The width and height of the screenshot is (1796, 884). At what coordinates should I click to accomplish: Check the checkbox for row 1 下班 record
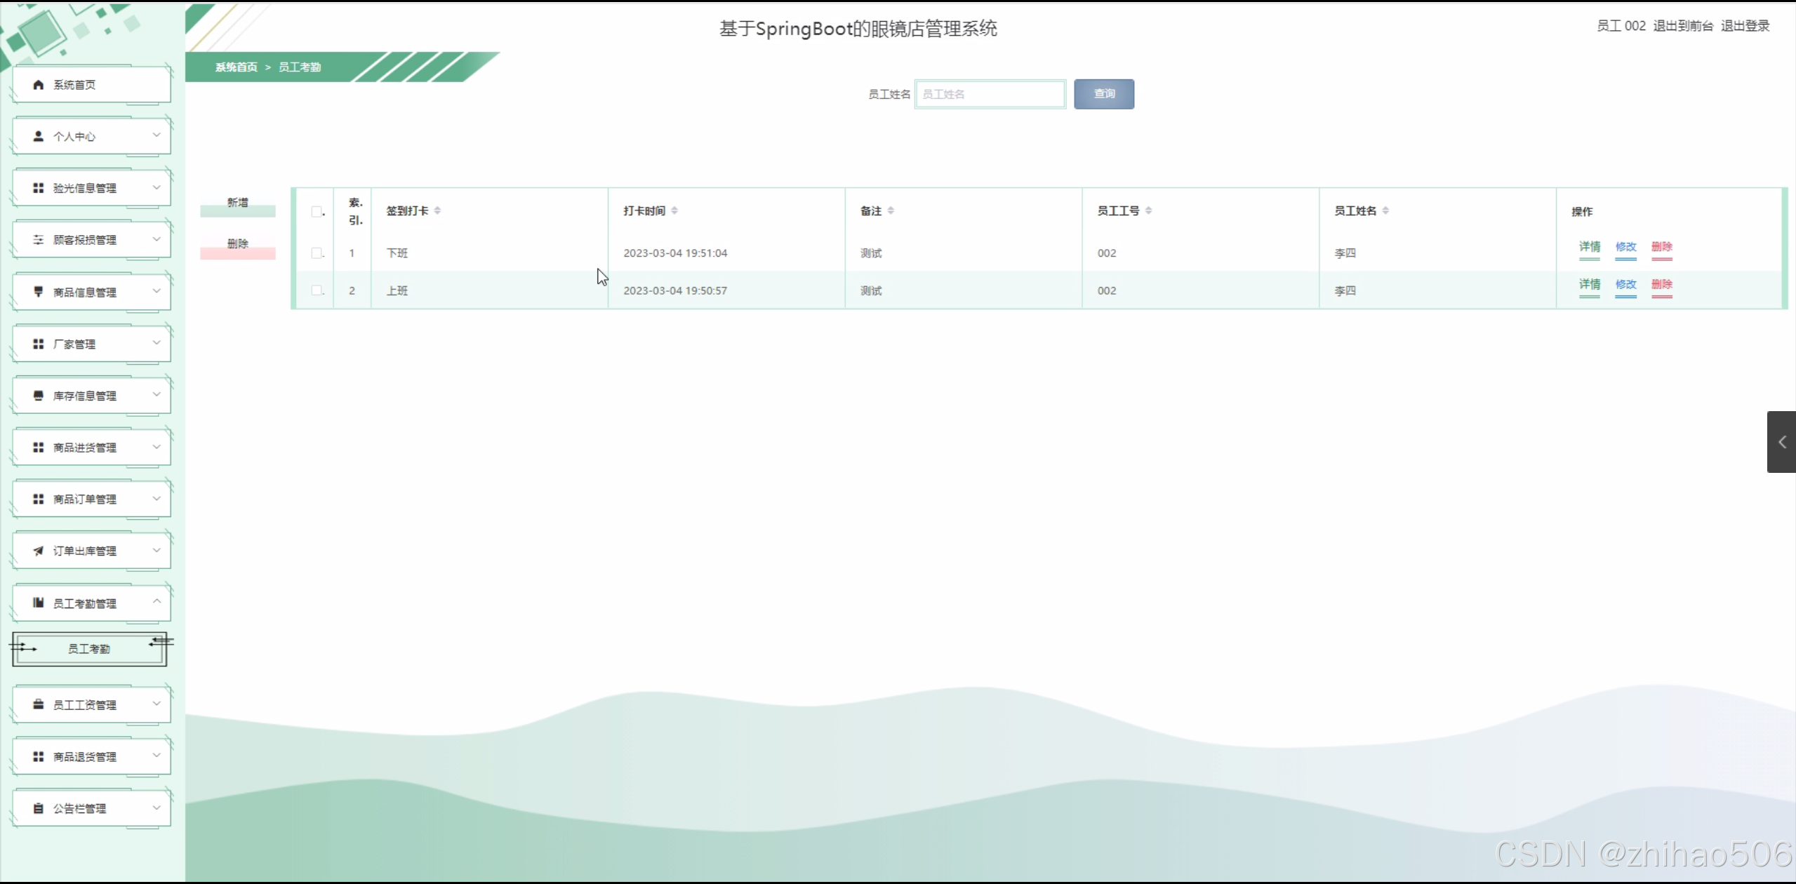(x=317, y=253)
